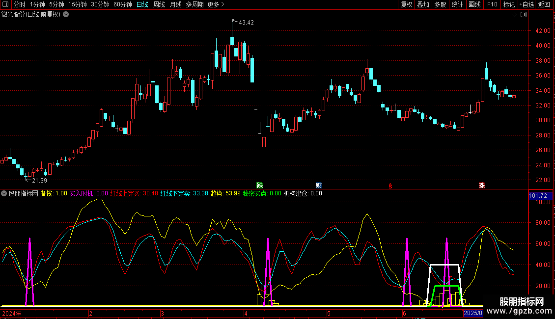Screen dimensions: 555x319
Task: Click the 21.99 low price label
Action: [39, 181]
